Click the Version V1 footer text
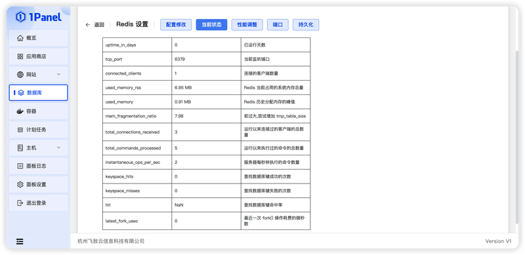Viewport: 525px width, 255px height. [x=499, y=241]
